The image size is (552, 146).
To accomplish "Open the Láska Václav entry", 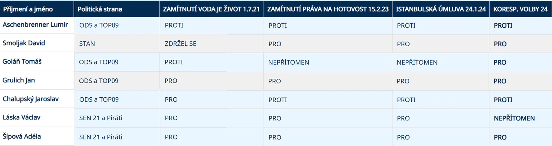I will 21,117.
